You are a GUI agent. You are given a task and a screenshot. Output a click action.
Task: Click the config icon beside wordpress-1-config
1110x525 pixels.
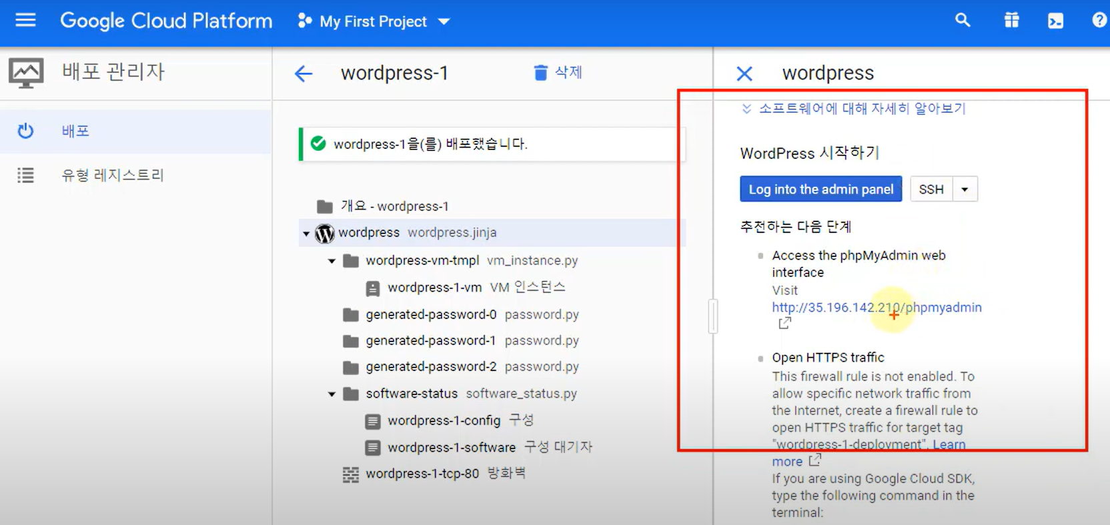coord(373,421)
